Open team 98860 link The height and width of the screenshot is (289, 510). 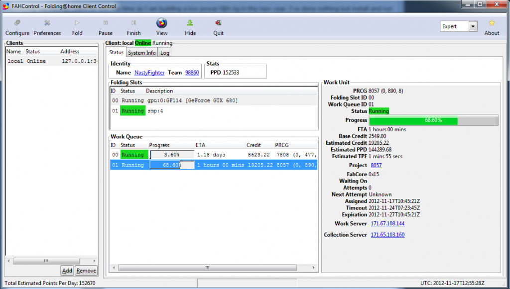(x=192, y=73)
